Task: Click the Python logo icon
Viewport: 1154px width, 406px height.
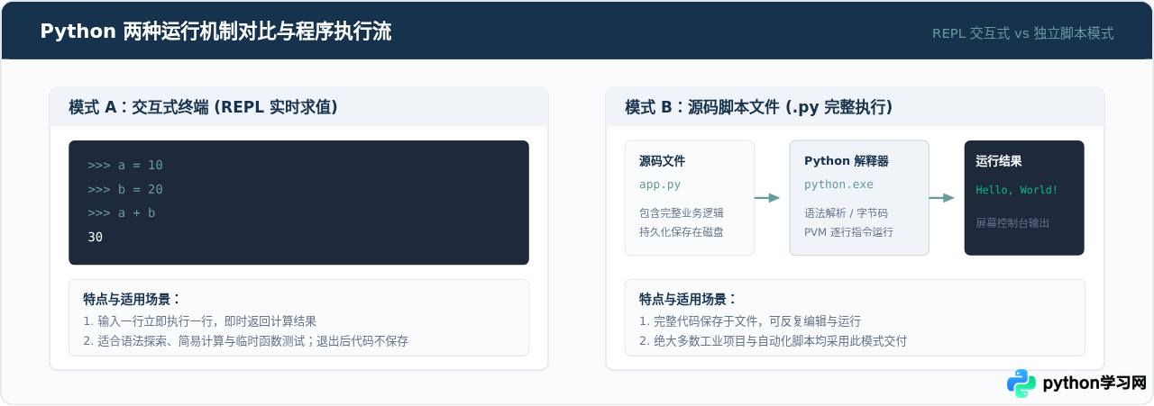Action: (x=1021, y=383)
